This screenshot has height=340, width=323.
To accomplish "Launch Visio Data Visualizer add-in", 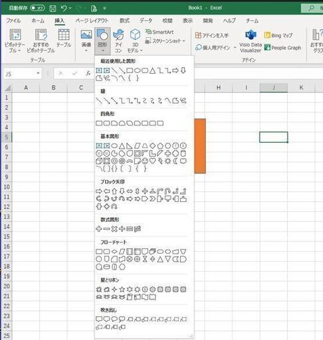I will pyautogui.click(x=251, y=41).
